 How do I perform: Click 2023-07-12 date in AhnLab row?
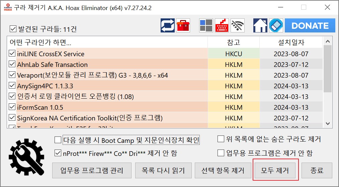(291, 65)
